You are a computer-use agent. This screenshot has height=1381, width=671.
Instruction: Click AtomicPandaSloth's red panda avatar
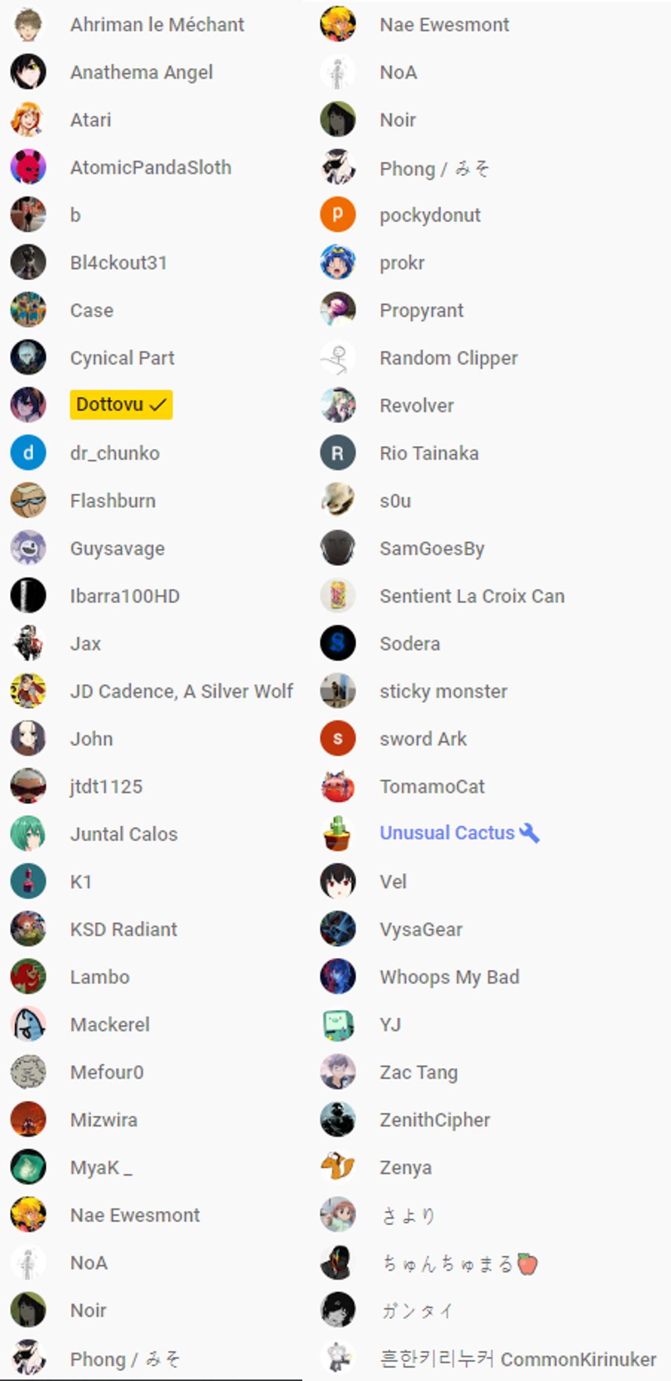tap(28, 167)
